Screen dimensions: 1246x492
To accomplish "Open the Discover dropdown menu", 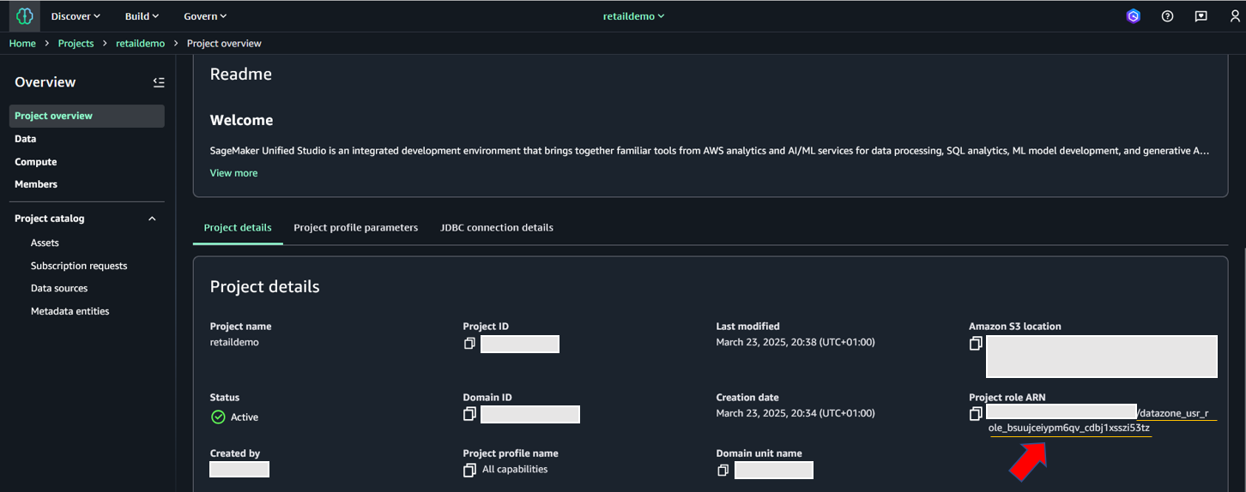I will (76, 16).
